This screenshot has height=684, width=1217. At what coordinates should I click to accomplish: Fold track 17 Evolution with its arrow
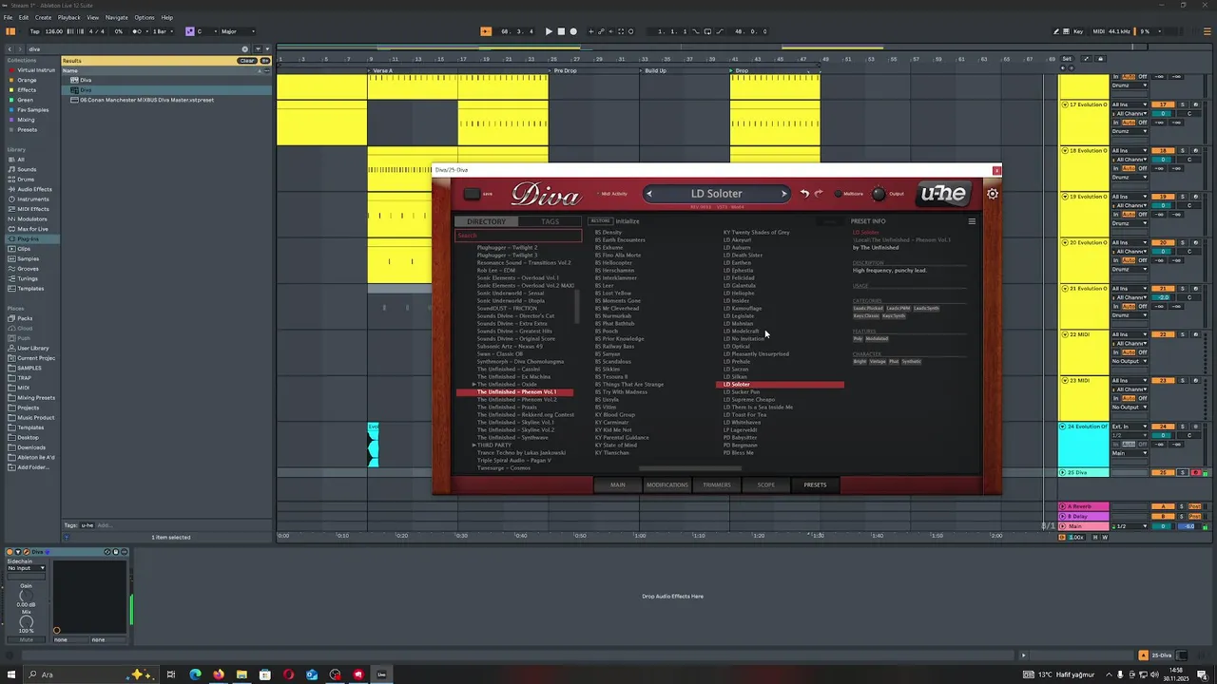(1064, 104)
